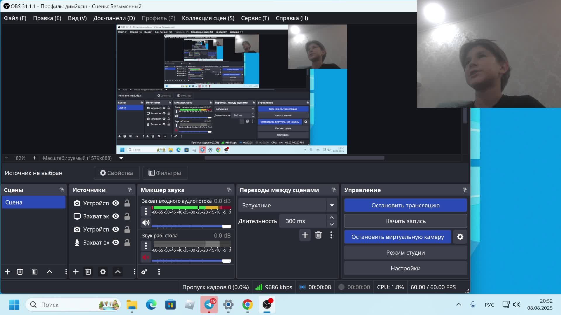Open advanced audio properties gears icon
This screenshot has height=315, width=561.
tap(144, 272)
